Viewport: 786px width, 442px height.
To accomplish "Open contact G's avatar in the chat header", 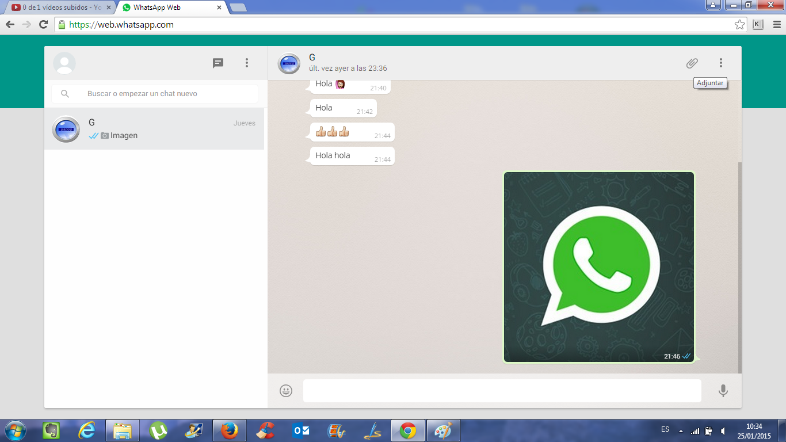I will (289, 63).
